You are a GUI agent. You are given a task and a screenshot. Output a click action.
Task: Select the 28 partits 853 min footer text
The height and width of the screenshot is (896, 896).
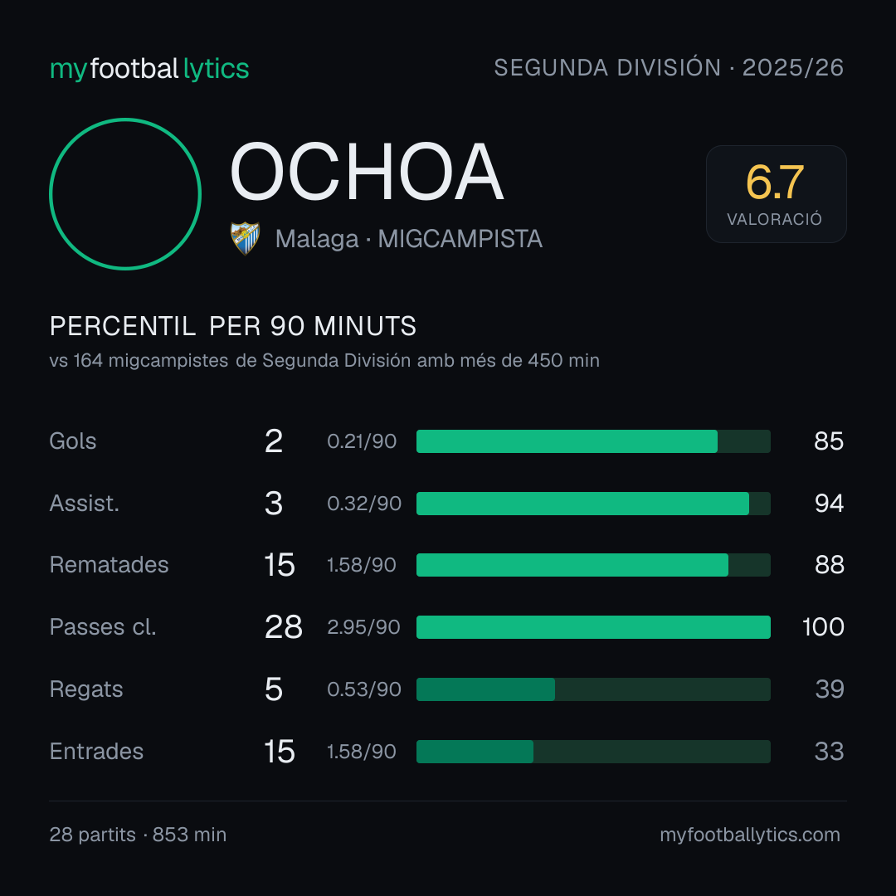pyautogui.click(x=138, y=835)
